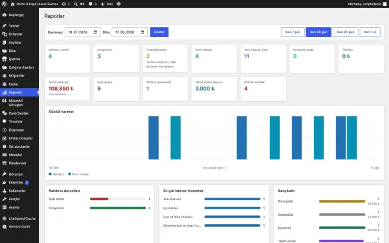
Task: Click the Aile Hukuku service bar
Action: 232,199
